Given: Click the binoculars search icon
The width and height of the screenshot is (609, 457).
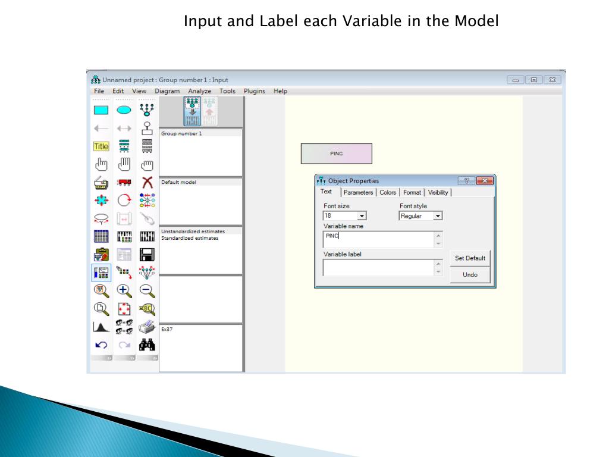Looking at the screenshot, I should coord(147,345).
